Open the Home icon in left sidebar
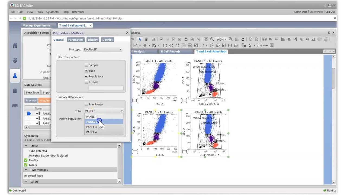This screenshot has height=195, width=347. [15, 45]
